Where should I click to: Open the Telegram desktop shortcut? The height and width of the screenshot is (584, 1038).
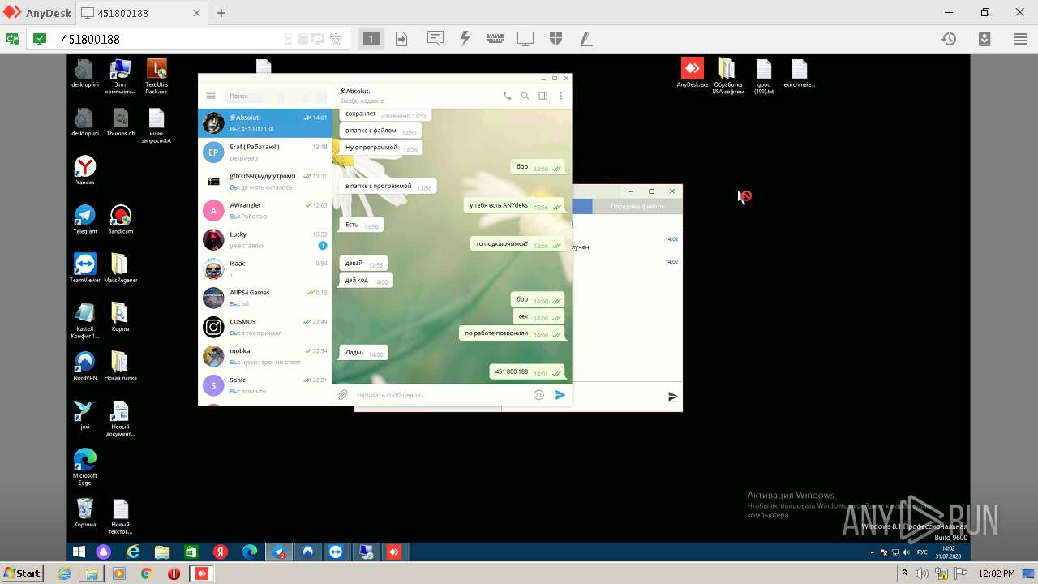(85, 220)
